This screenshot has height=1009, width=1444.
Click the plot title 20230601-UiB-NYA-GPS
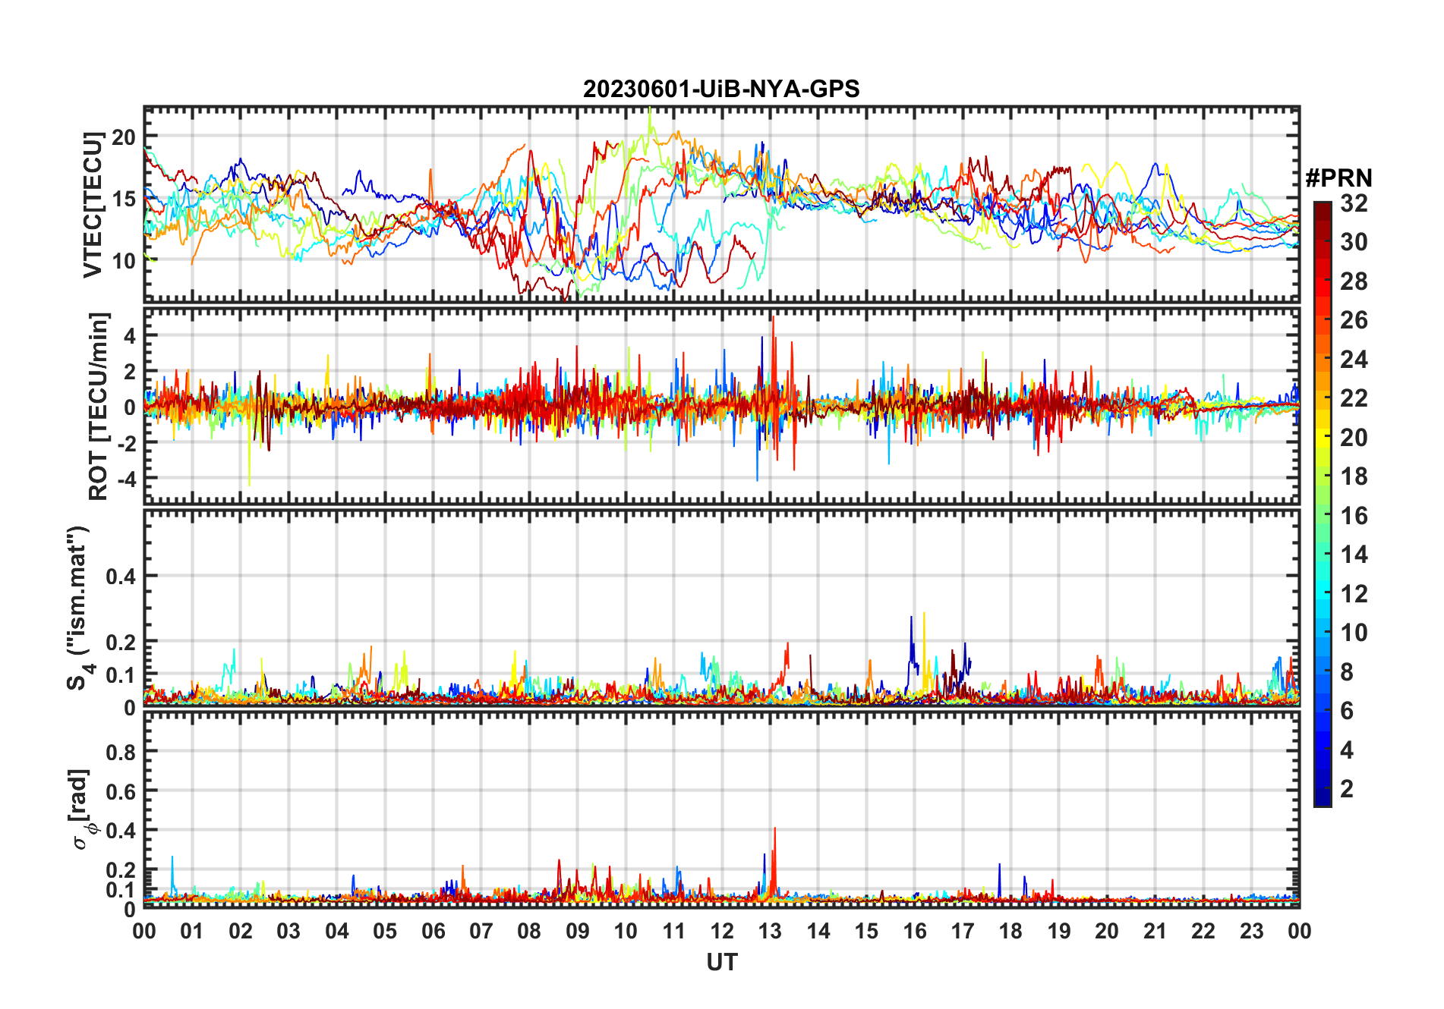(721, 90)
